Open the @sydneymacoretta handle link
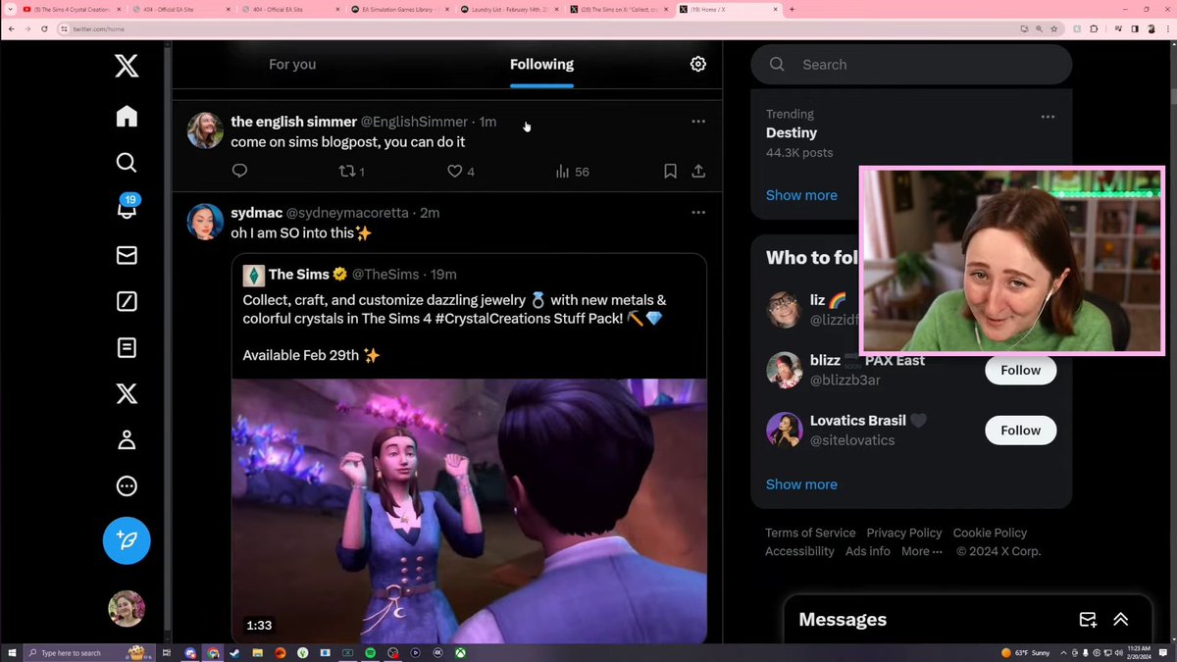The image size is (1177, 662). click(x=348, y=213)
